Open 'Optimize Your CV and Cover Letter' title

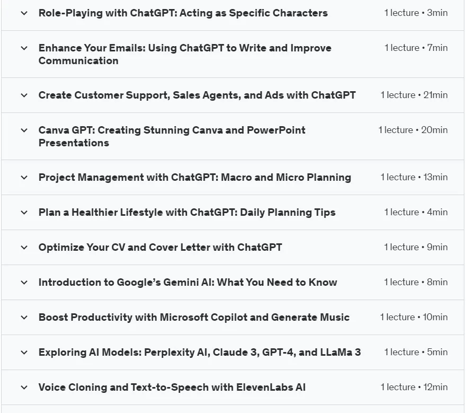tap(160, 247)
